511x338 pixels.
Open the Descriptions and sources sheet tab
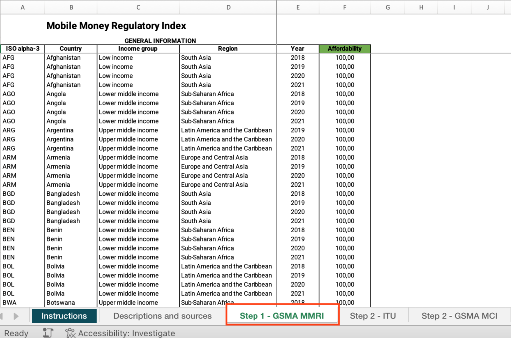tap(162, 316)
